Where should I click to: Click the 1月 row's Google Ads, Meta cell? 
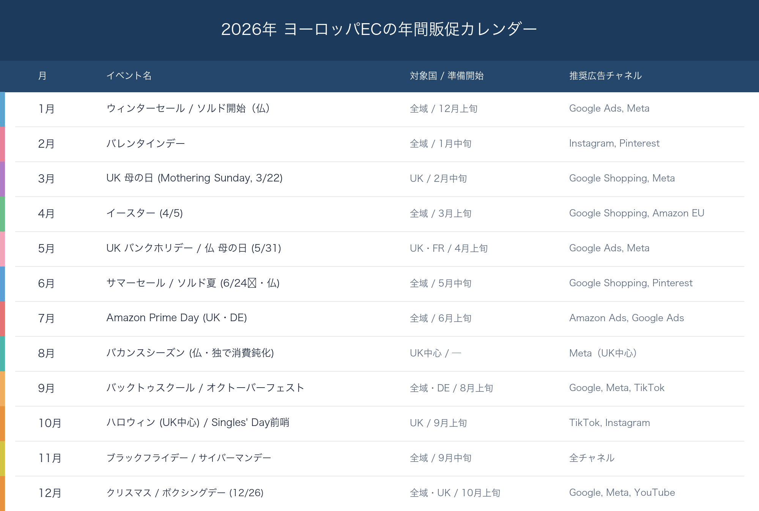pyautogui.click(x=609, y=109)
